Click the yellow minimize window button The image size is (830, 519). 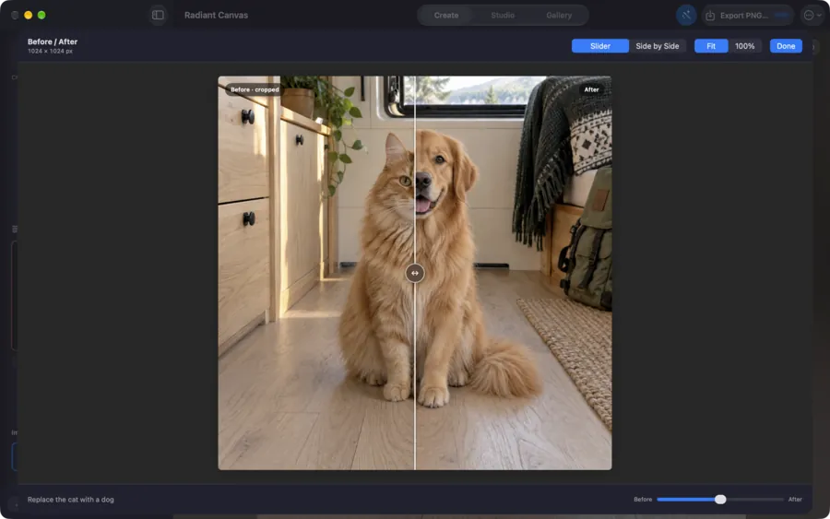28,16
